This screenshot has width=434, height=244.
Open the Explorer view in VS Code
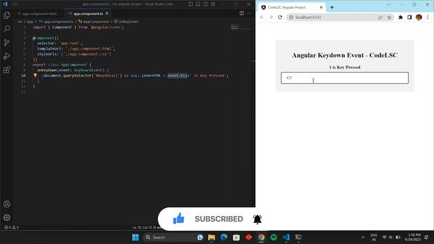click(x=7, y=16)
